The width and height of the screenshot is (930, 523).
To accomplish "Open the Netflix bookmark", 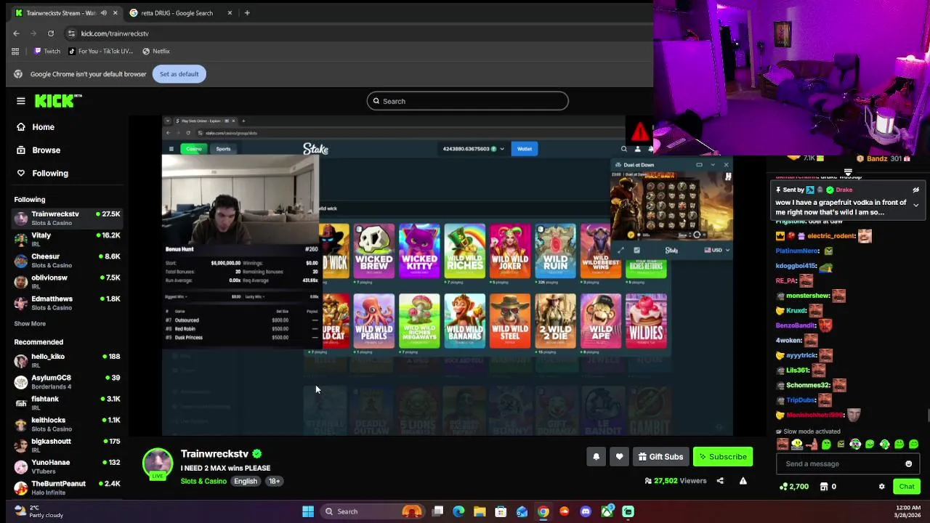I will [156, 52].
